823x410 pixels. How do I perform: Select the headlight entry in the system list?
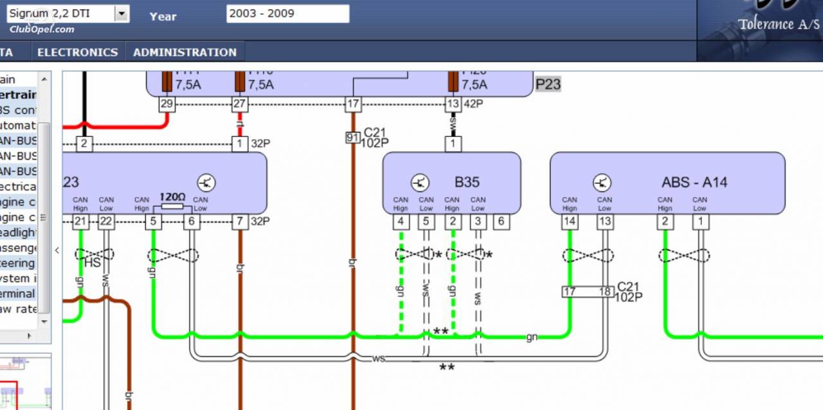(19, 232)
